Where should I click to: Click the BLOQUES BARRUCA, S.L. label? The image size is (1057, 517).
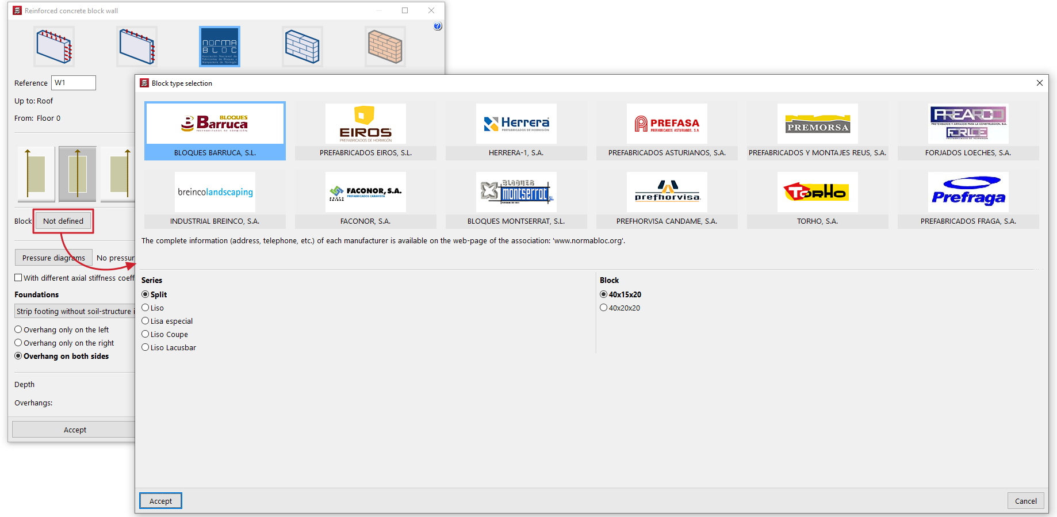pos(215,153)
